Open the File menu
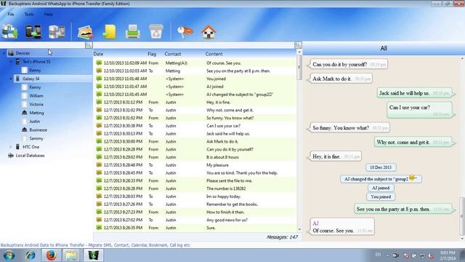The image size is (465, 262). click(11, 15)
